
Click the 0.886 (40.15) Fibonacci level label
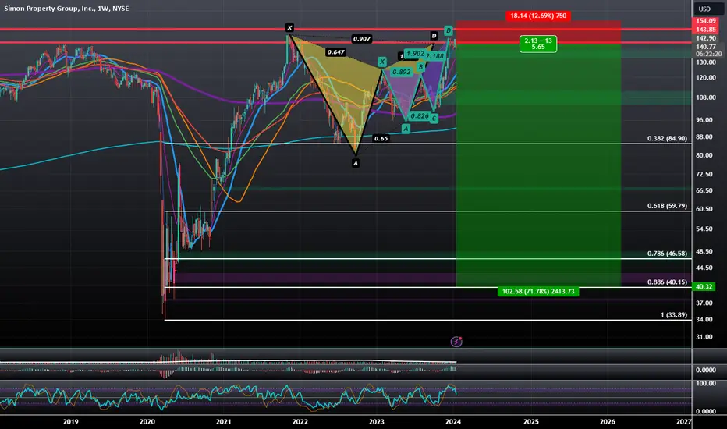(667, 282)
